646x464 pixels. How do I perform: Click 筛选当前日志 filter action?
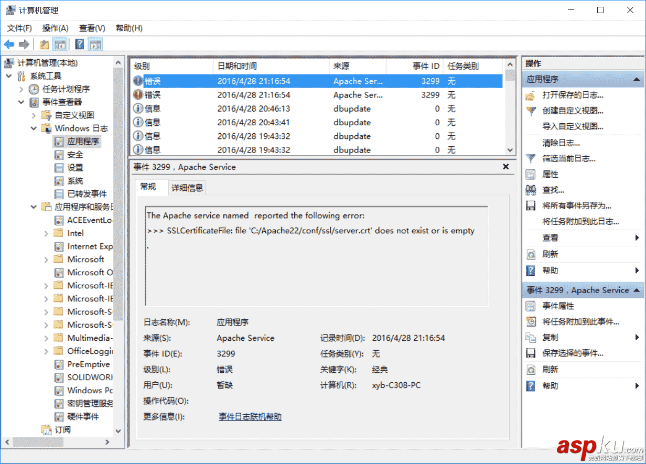point(569,158)
